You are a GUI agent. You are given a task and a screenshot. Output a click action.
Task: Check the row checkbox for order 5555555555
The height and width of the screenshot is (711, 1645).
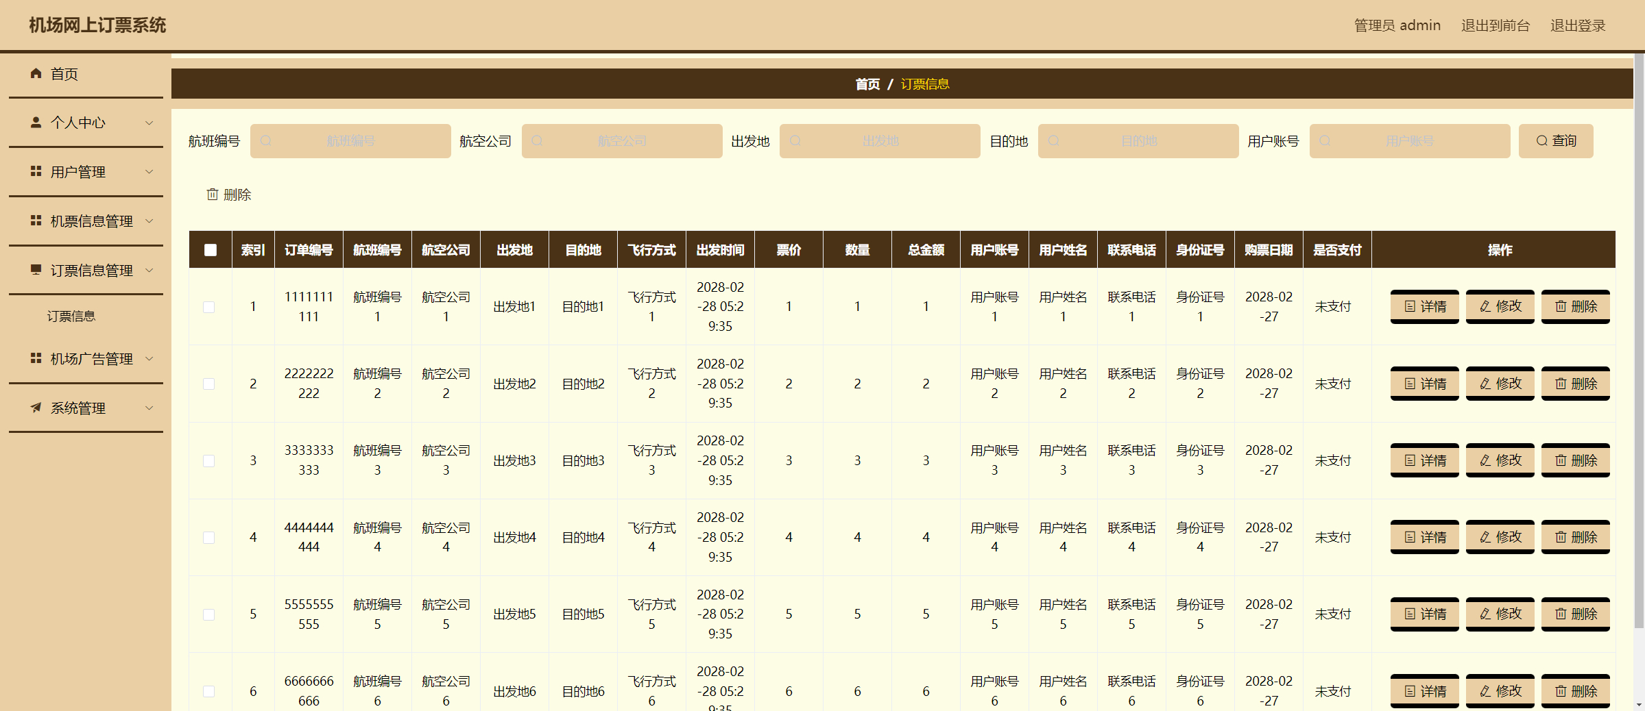(209, 614)
